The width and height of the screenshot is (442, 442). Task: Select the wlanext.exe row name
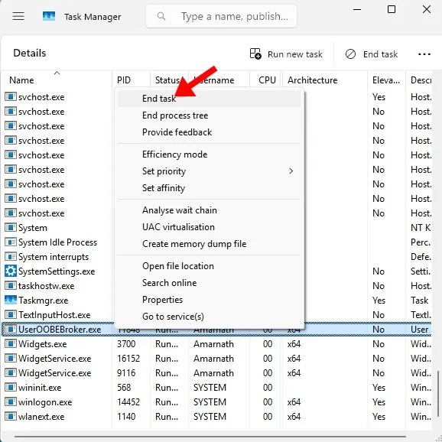point(41,416)
